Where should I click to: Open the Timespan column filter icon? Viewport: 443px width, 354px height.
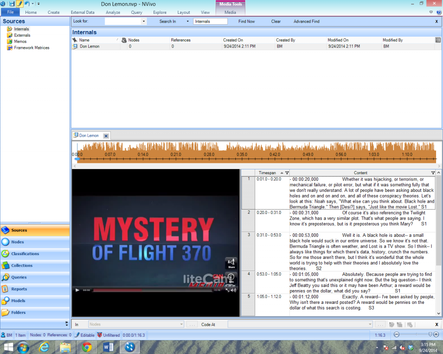[x=287, y=173]
